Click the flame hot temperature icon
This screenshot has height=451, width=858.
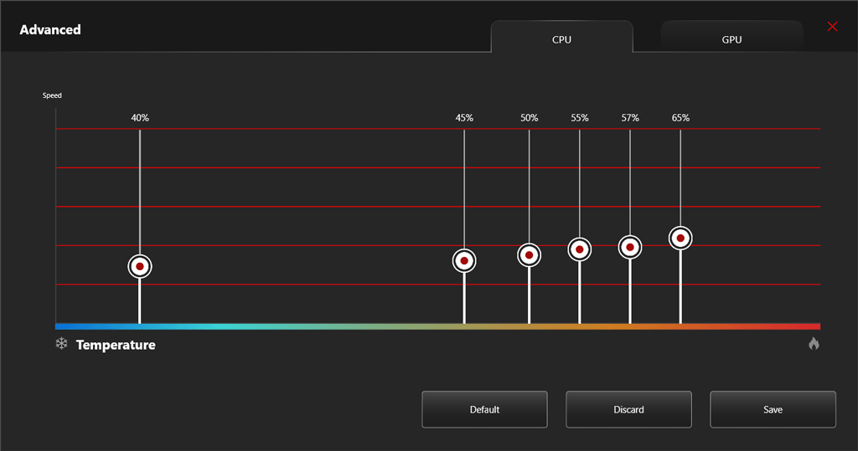click(x=813, y=344)
